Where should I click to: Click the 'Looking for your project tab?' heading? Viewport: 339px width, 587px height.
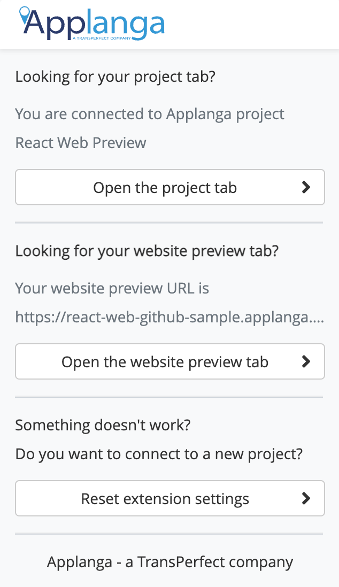pyautogui.click(x=115, y=77)
